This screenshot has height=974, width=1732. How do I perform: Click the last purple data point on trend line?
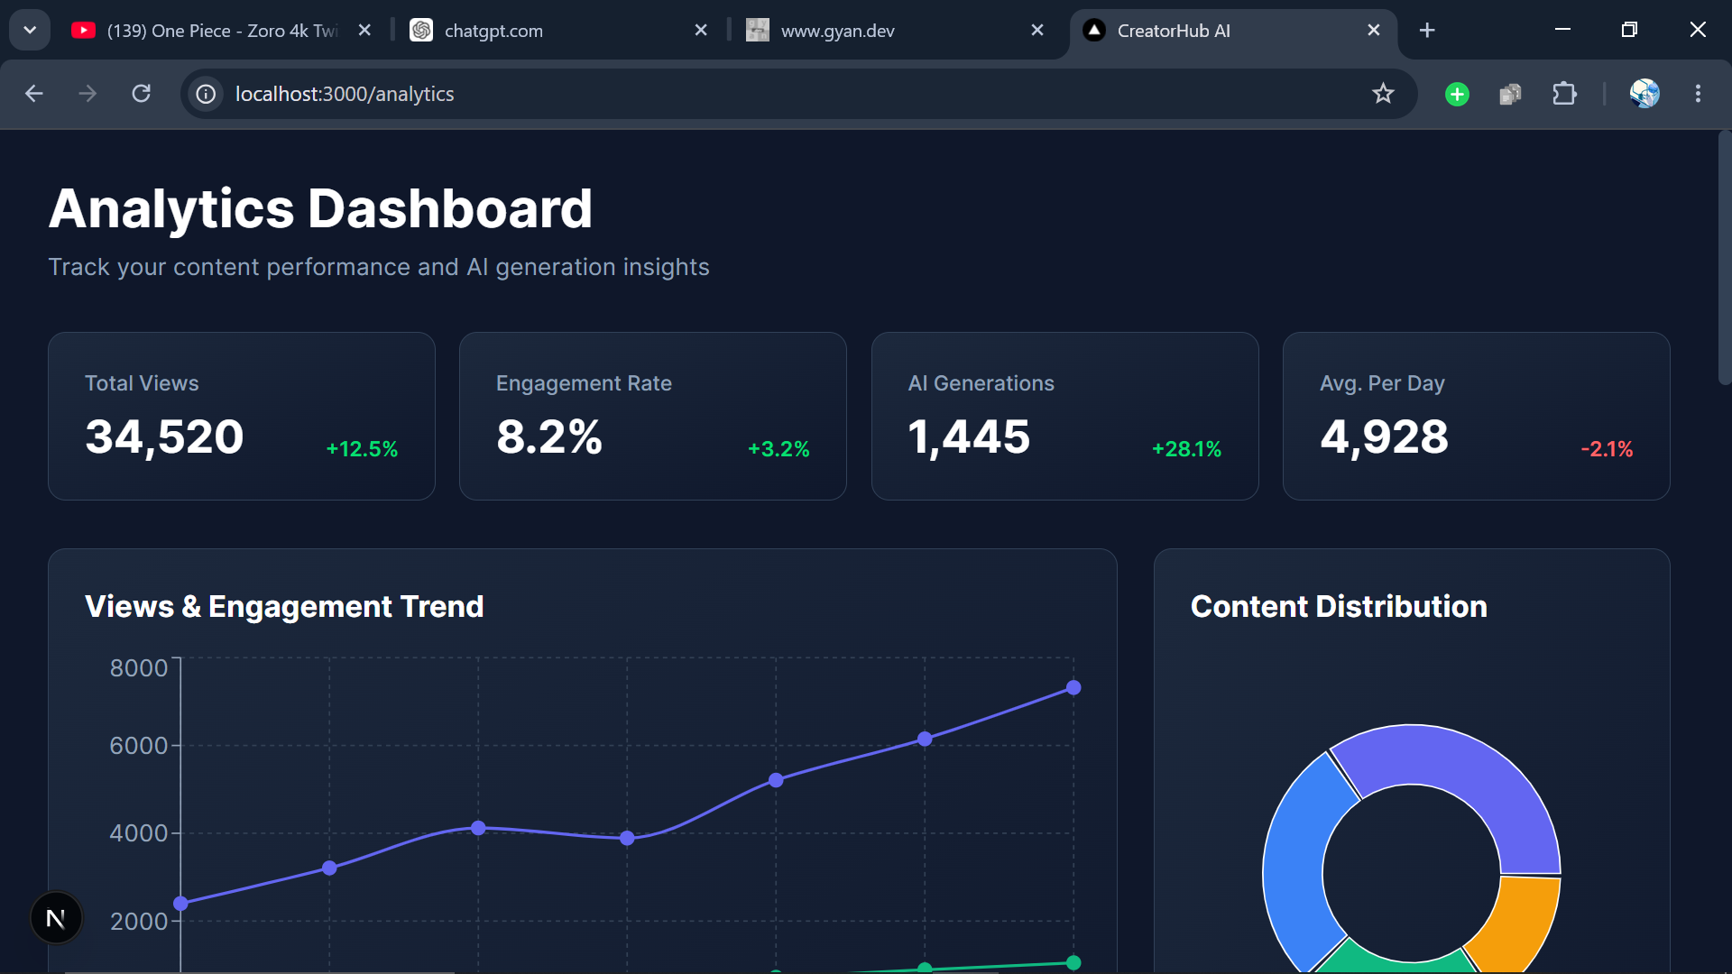pyautogui.click(x=1073, y=687)
